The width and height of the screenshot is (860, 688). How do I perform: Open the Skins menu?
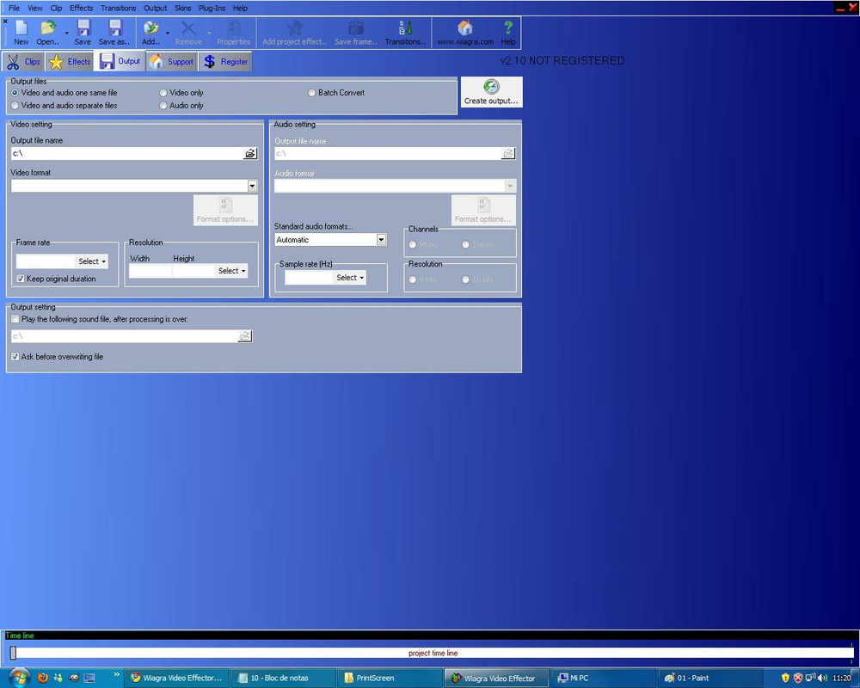pyautogui.click(x=182, y=9)
